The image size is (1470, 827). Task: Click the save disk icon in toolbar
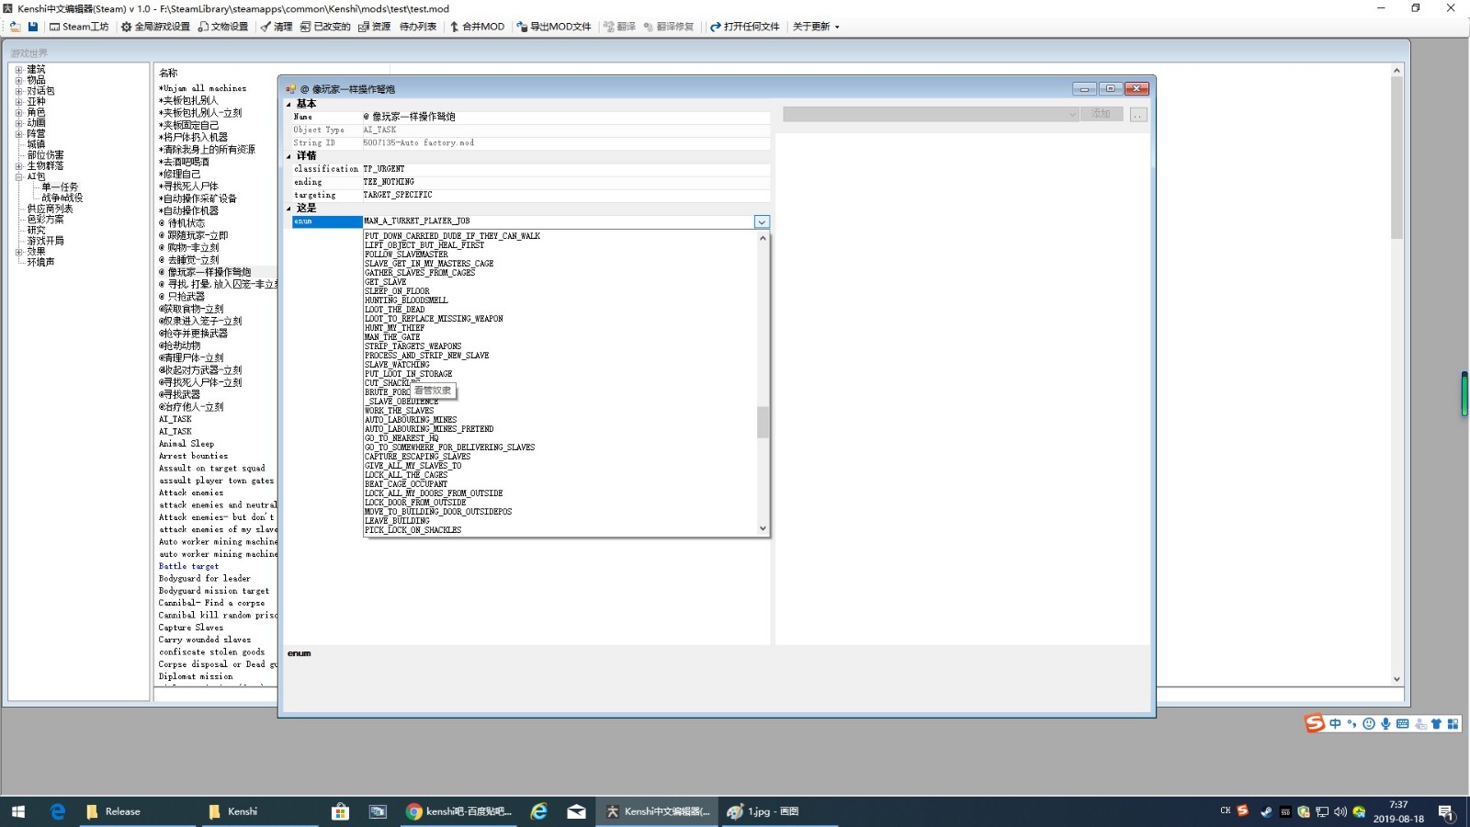[x=33, y=27]
